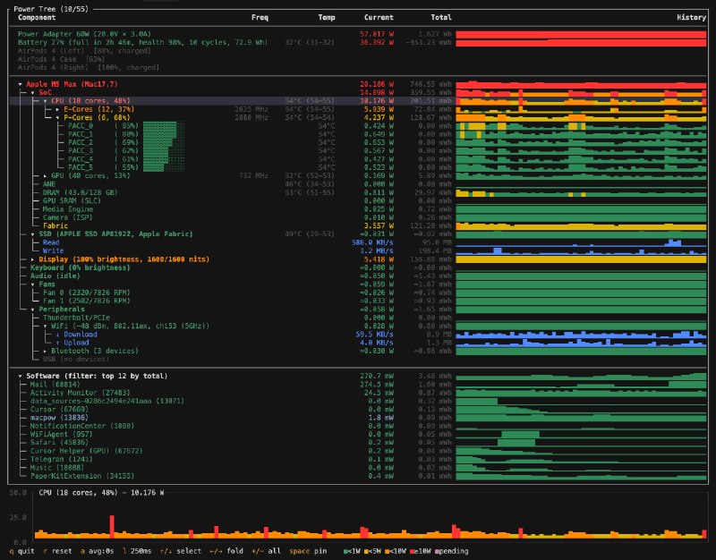Select the PACC_2 core row
Image resolution: width=716 pixels, height=560 pixels.
[x=358, y=142]
